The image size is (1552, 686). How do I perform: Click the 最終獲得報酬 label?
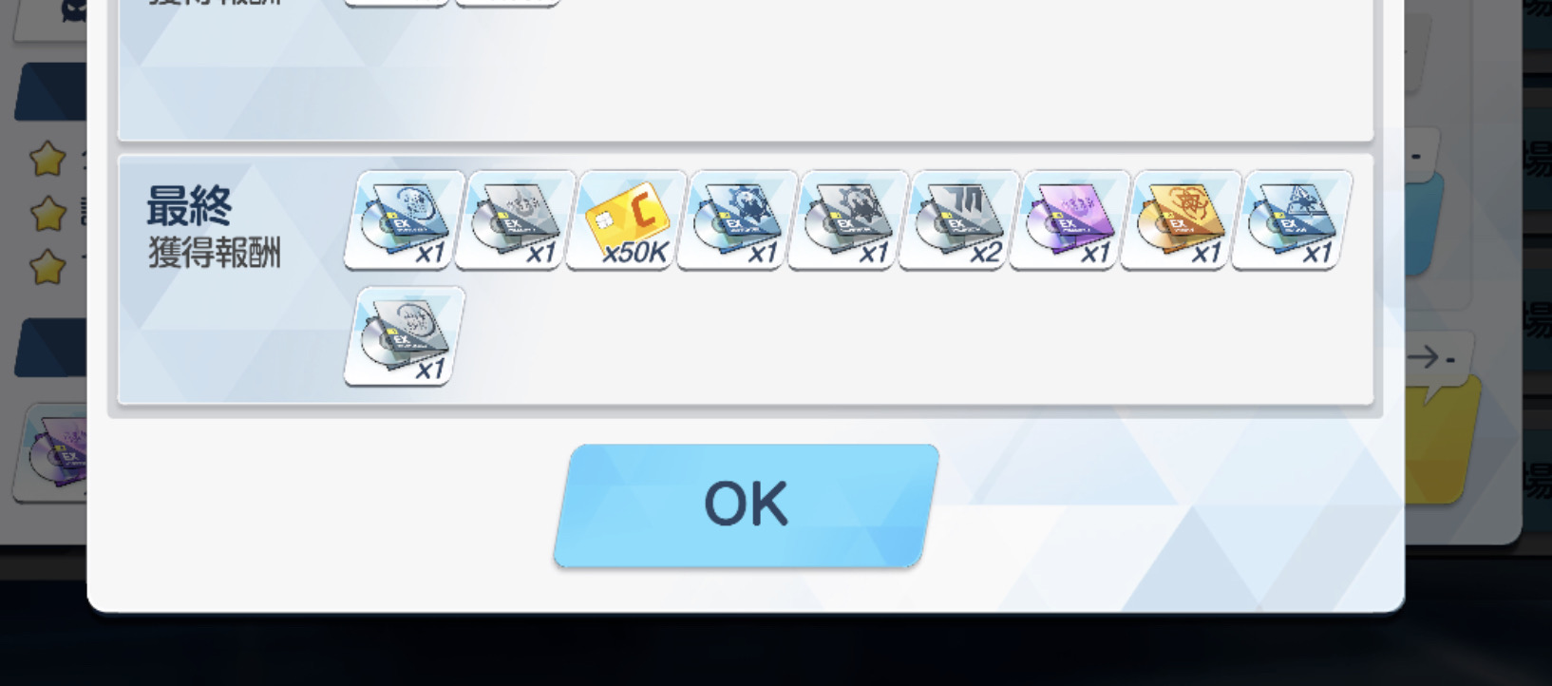[x=214, y=227]
